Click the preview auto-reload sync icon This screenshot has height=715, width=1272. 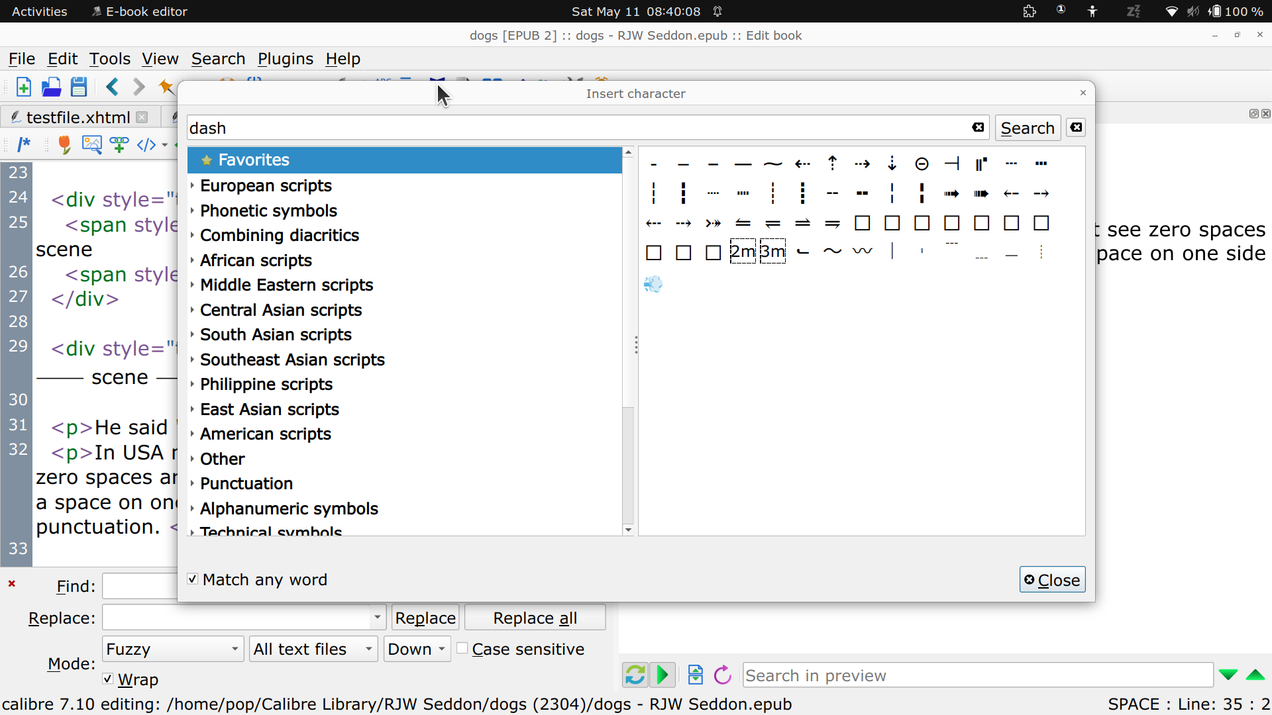[x=635, y=675]
